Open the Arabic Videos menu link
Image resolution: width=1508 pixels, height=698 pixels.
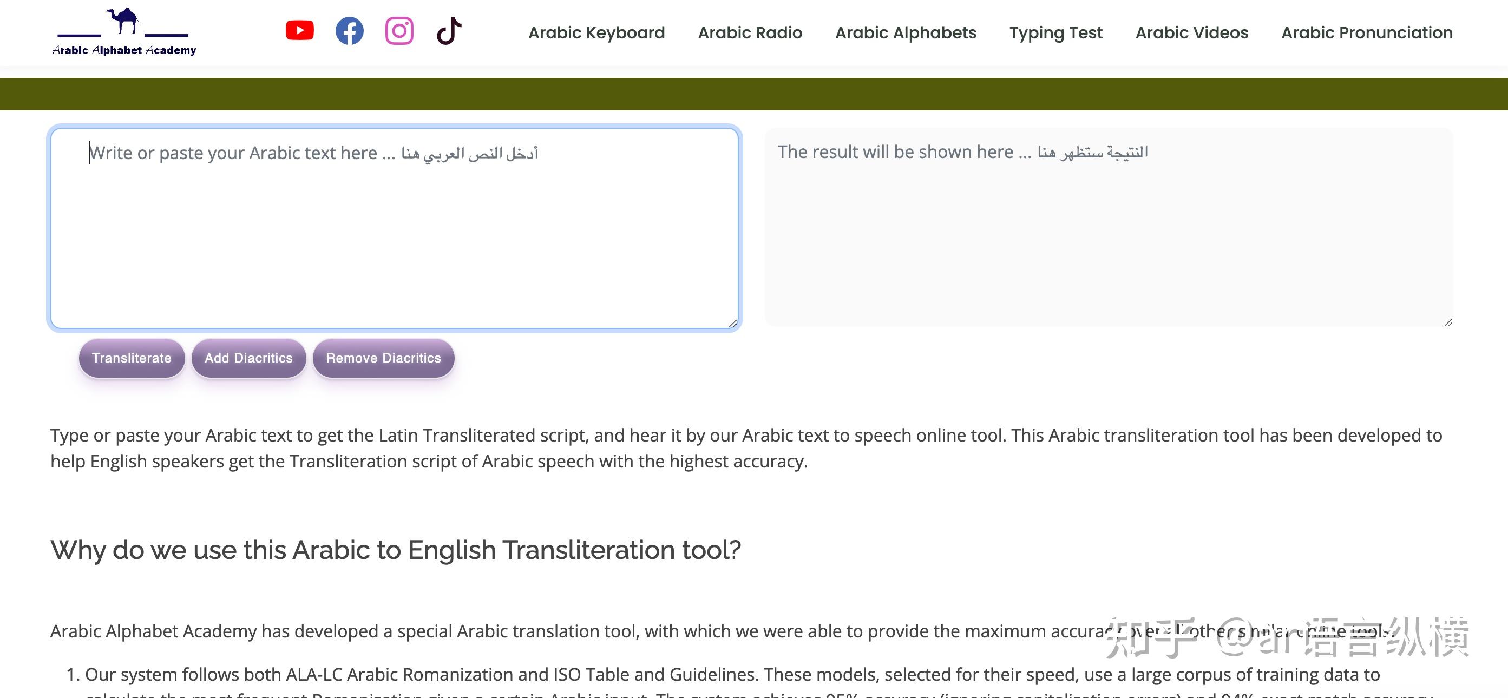click(1192, 33)
